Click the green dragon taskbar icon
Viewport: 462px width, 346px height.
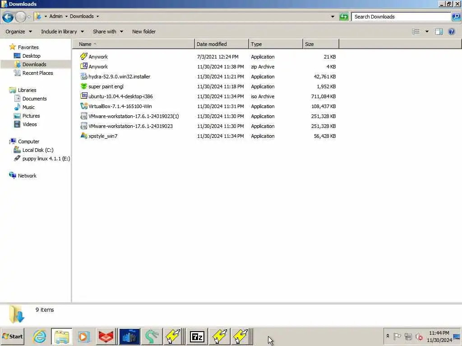pos(152,336)
